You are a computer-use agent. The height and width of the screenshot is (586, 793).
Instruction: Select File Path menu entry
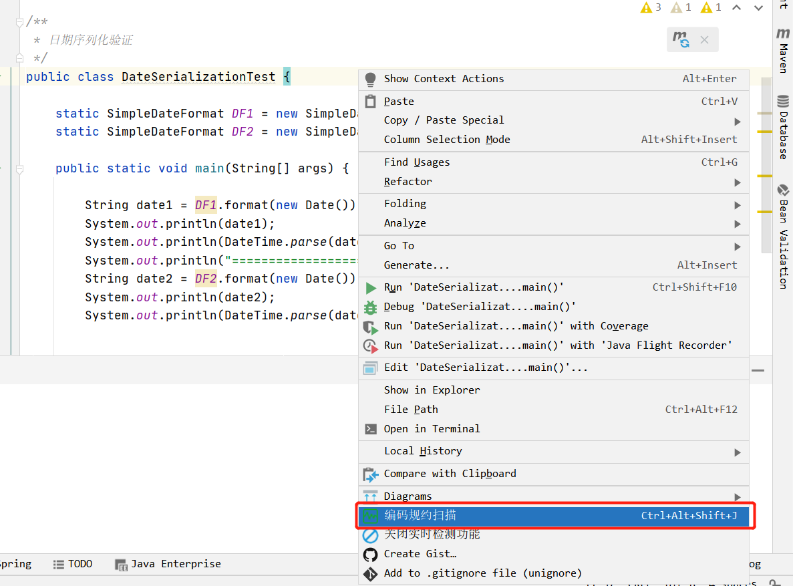click(554, 410)
